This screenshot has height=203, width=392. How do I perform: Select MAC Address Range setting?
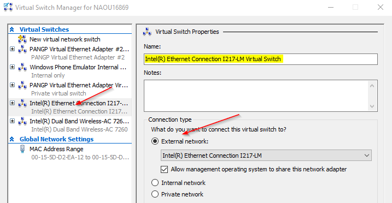[56, 149]
